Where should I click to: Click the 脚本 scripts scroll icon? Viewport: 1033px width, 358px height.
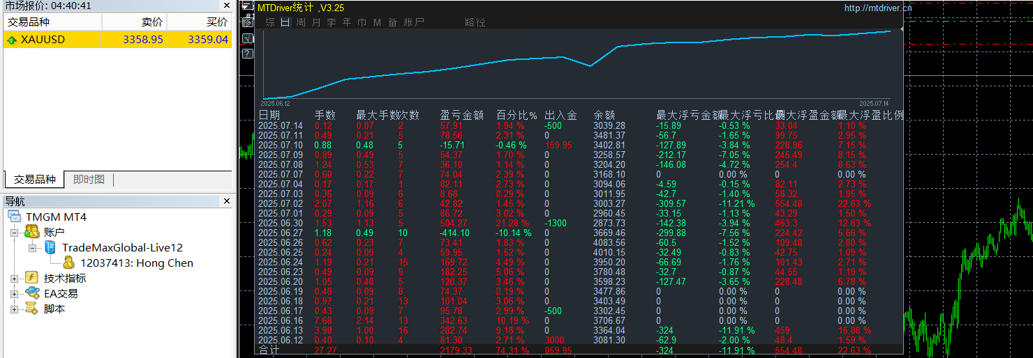31,309
